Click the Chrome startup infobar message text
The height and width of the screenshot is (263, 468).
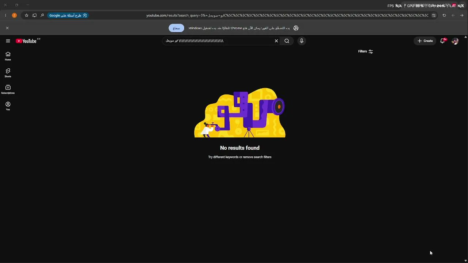pyautogui.click(x=239, y=28)
